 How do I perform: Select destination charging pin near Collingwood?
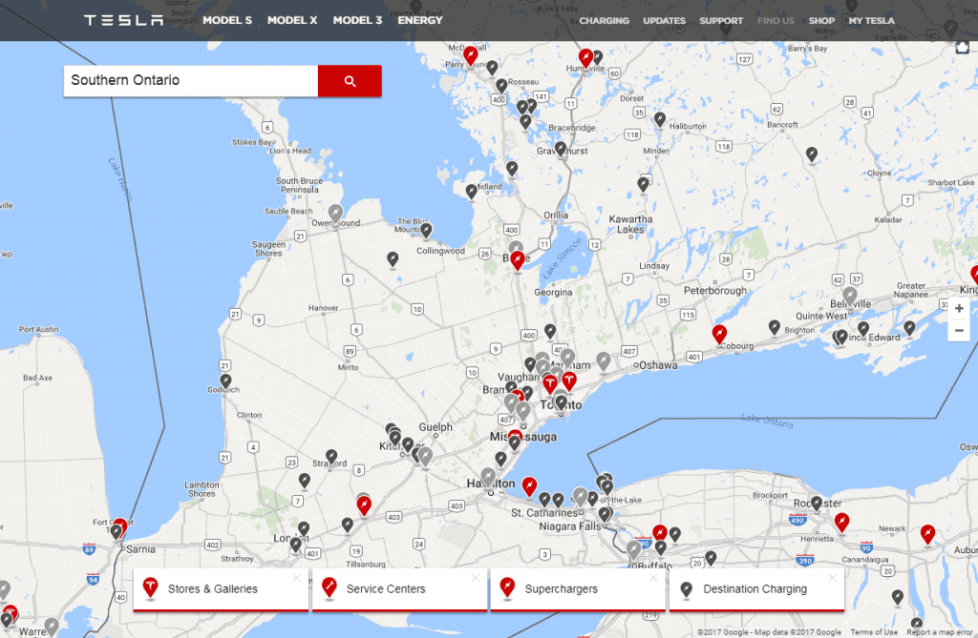pyautogui.click(x=426, y=231)
